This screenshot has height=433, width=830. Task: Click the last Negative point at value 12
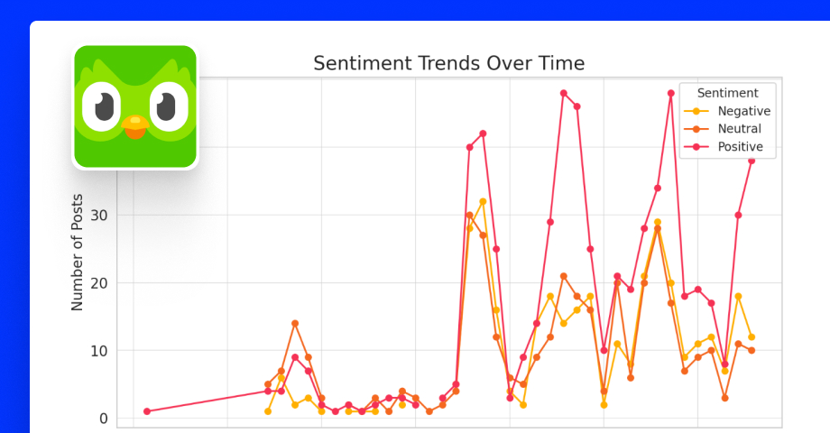click(x=752, y=337)
